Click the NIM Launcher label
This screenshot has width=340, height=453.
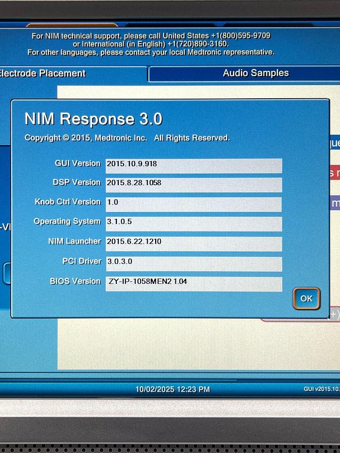(75, 241)
